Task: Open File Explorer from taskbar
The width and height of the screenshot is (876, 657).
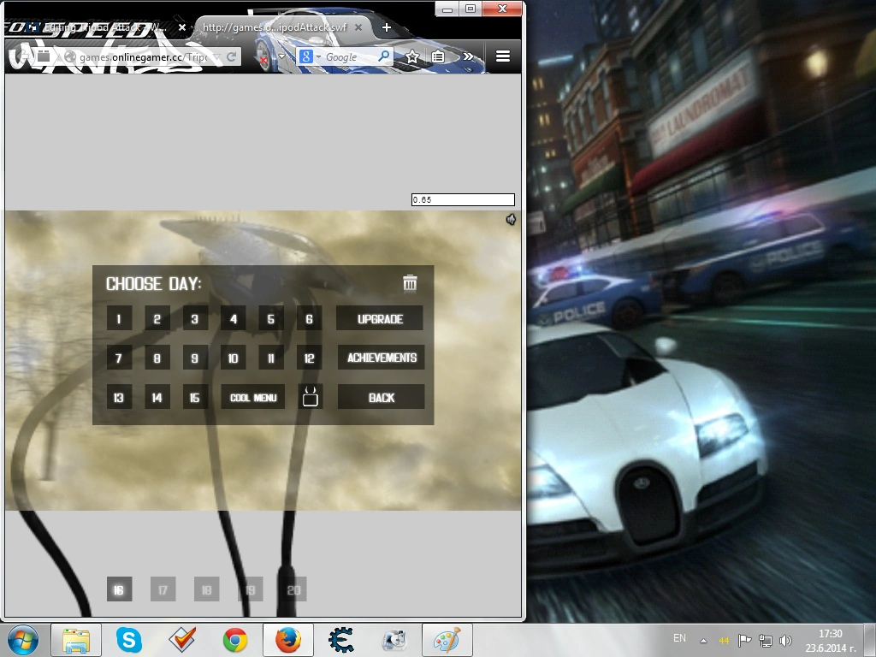Action: pyautogui.click(x=76, y=640)
